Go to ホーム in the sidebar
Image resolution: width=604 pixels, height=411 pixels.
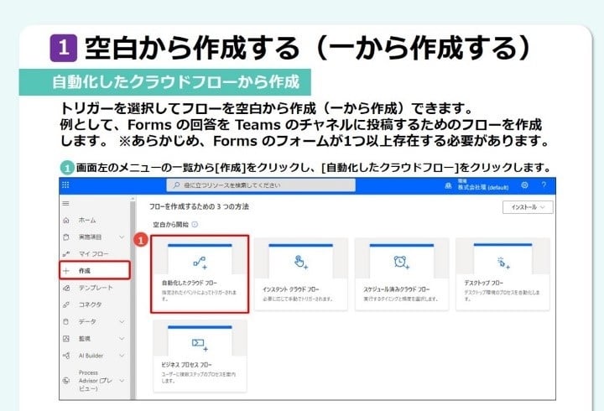point(87,221)
